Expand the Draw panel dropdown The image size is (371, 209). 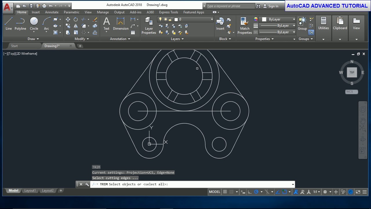pos(33,39)
